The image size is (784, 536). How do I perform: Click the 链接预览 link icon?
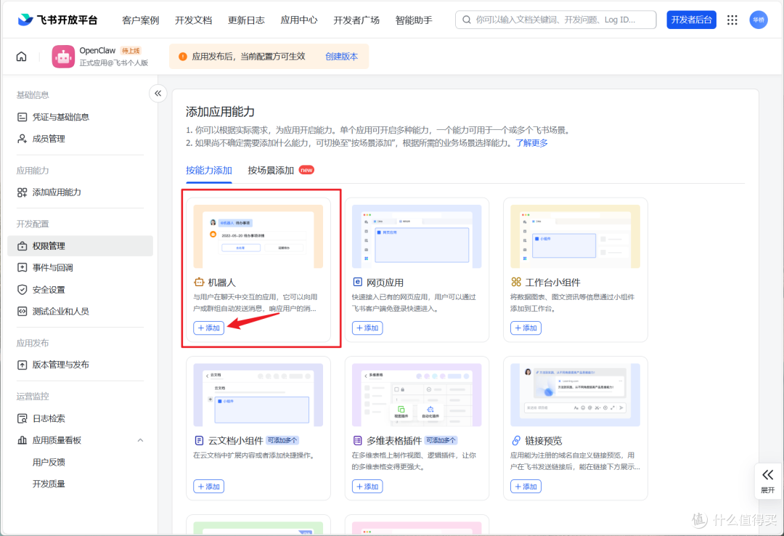tap(516, 440)
